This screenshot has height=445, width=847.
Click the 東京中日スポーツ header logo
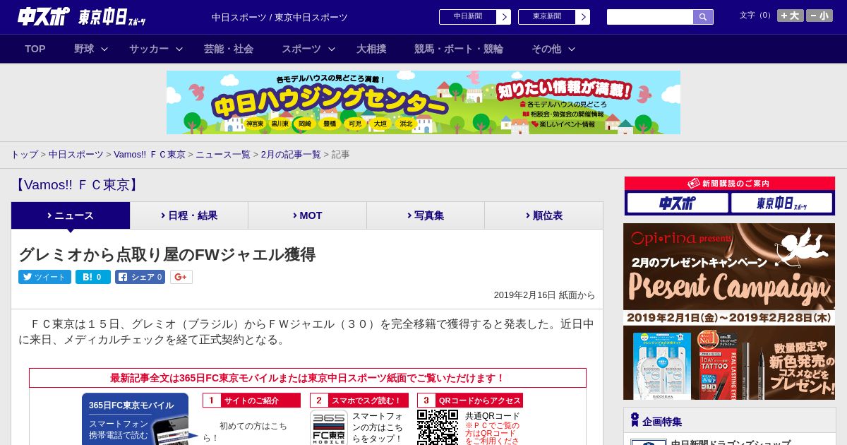click(112, 18)
